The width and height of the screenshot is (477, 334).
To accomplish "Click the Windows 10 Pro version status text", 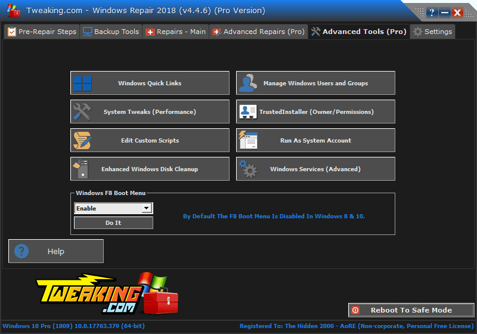I will (73, 326).
